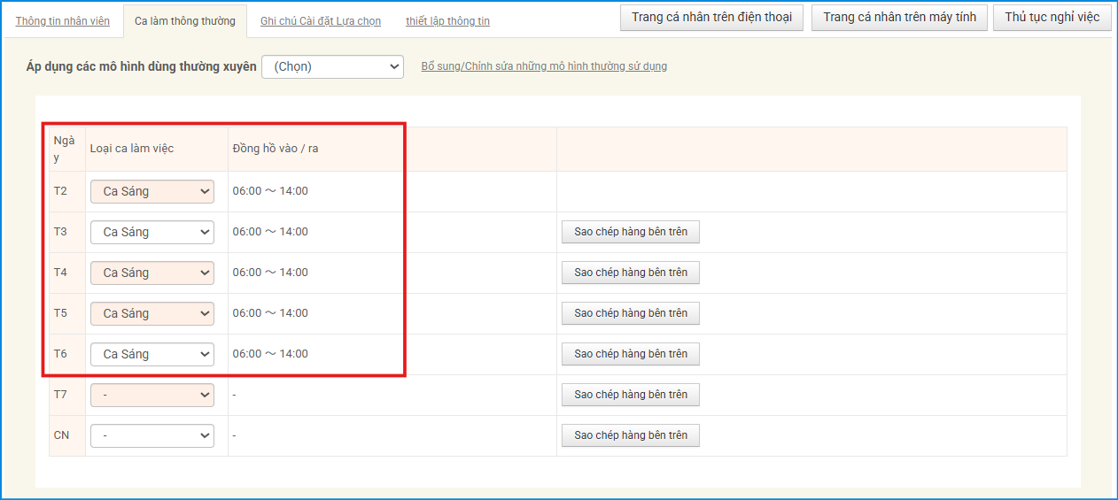
Task: Copy the row above into CN
Action: point(631,435)
